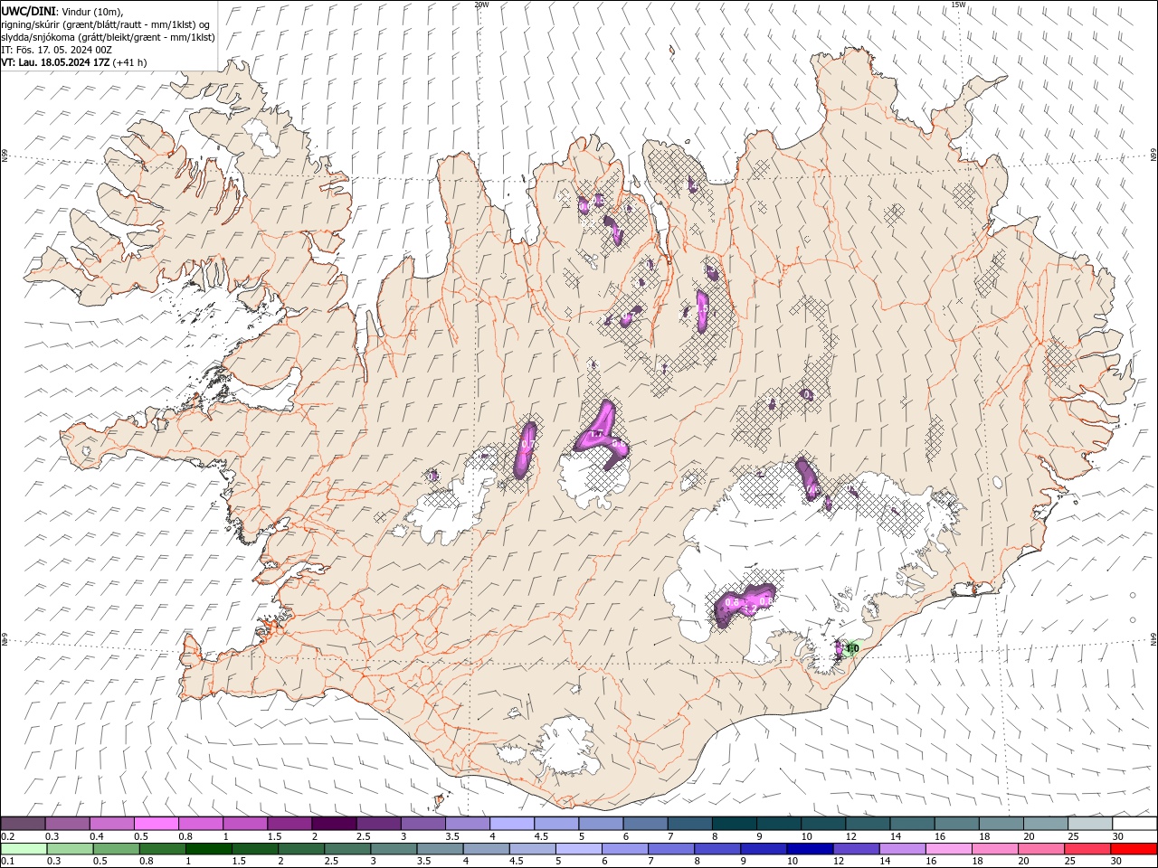Viewport: 1158px width, 868px height.
Task: Pick the dark teal 9 snowfall scale swatch
Action: pos(779,824)
